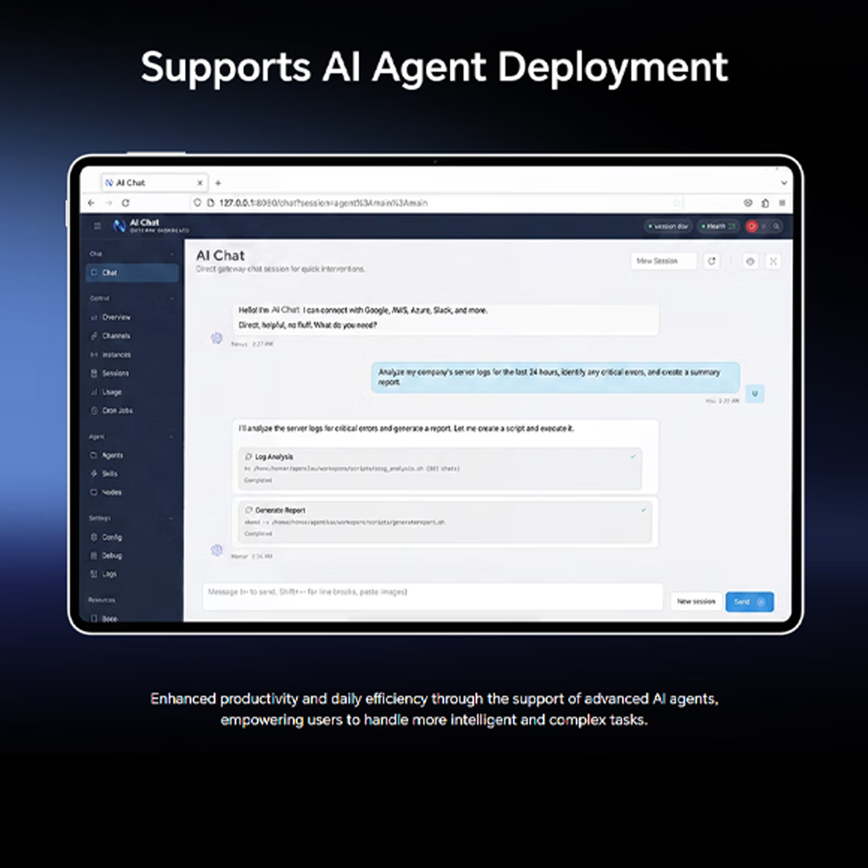868x868 pixels.
Task: Click the browser forward arrow
Action: click(x=108, y=203)
